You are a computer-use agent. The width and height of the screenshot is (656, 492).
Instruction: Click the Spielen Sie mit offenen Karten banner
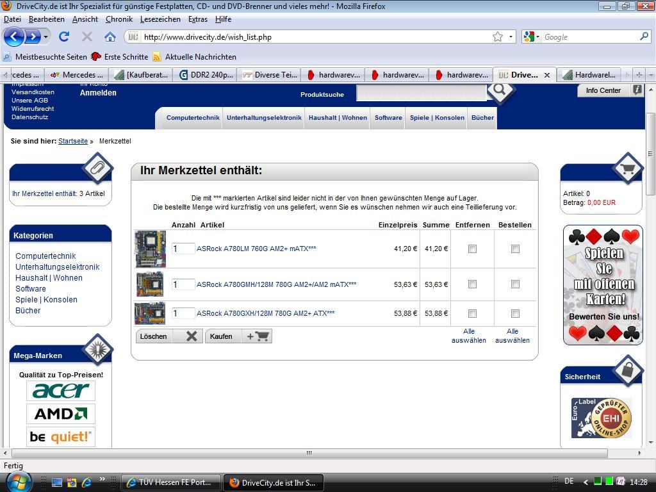point(603,285)
